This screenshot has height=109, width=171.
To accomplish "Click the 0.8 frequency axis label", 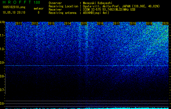I will click(x=2, y=76).
